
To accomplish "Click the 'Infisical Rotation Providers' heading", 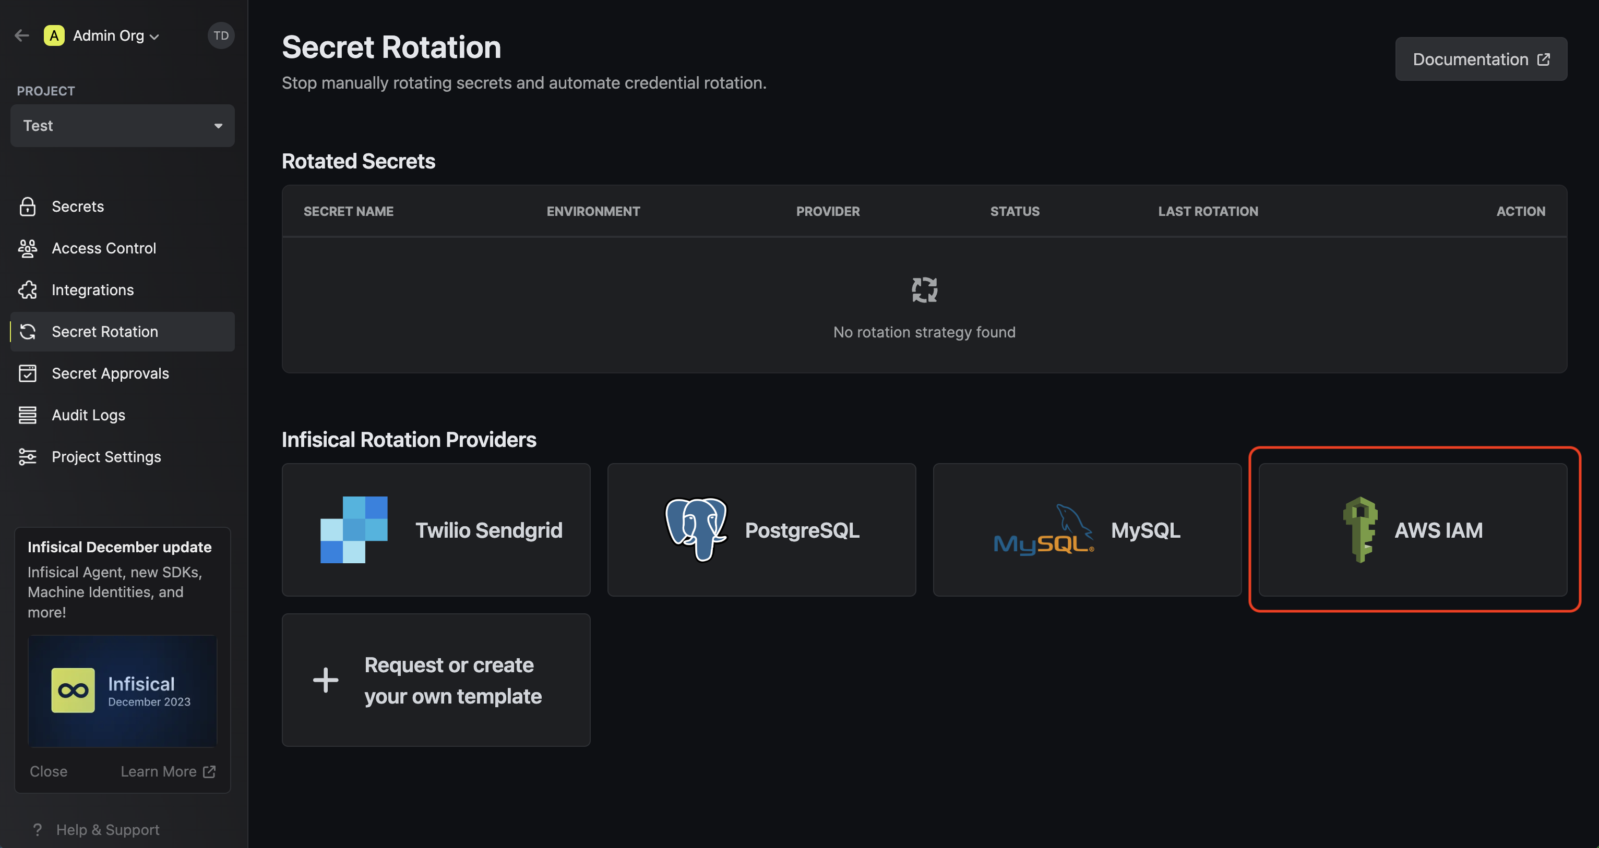I will click(x=409, y=439).
